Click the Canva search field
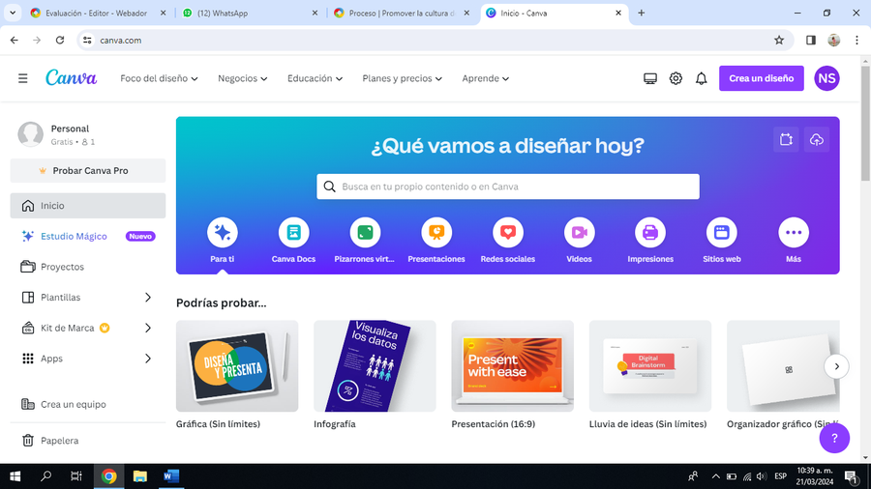Image resolution: width=871 pixels, height=489 pixels. pyautogui.click(x=508, y=187)
